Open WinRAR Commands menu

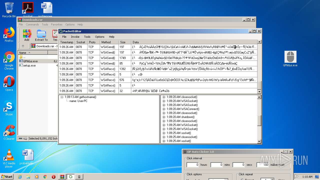(x=32, y=24)
